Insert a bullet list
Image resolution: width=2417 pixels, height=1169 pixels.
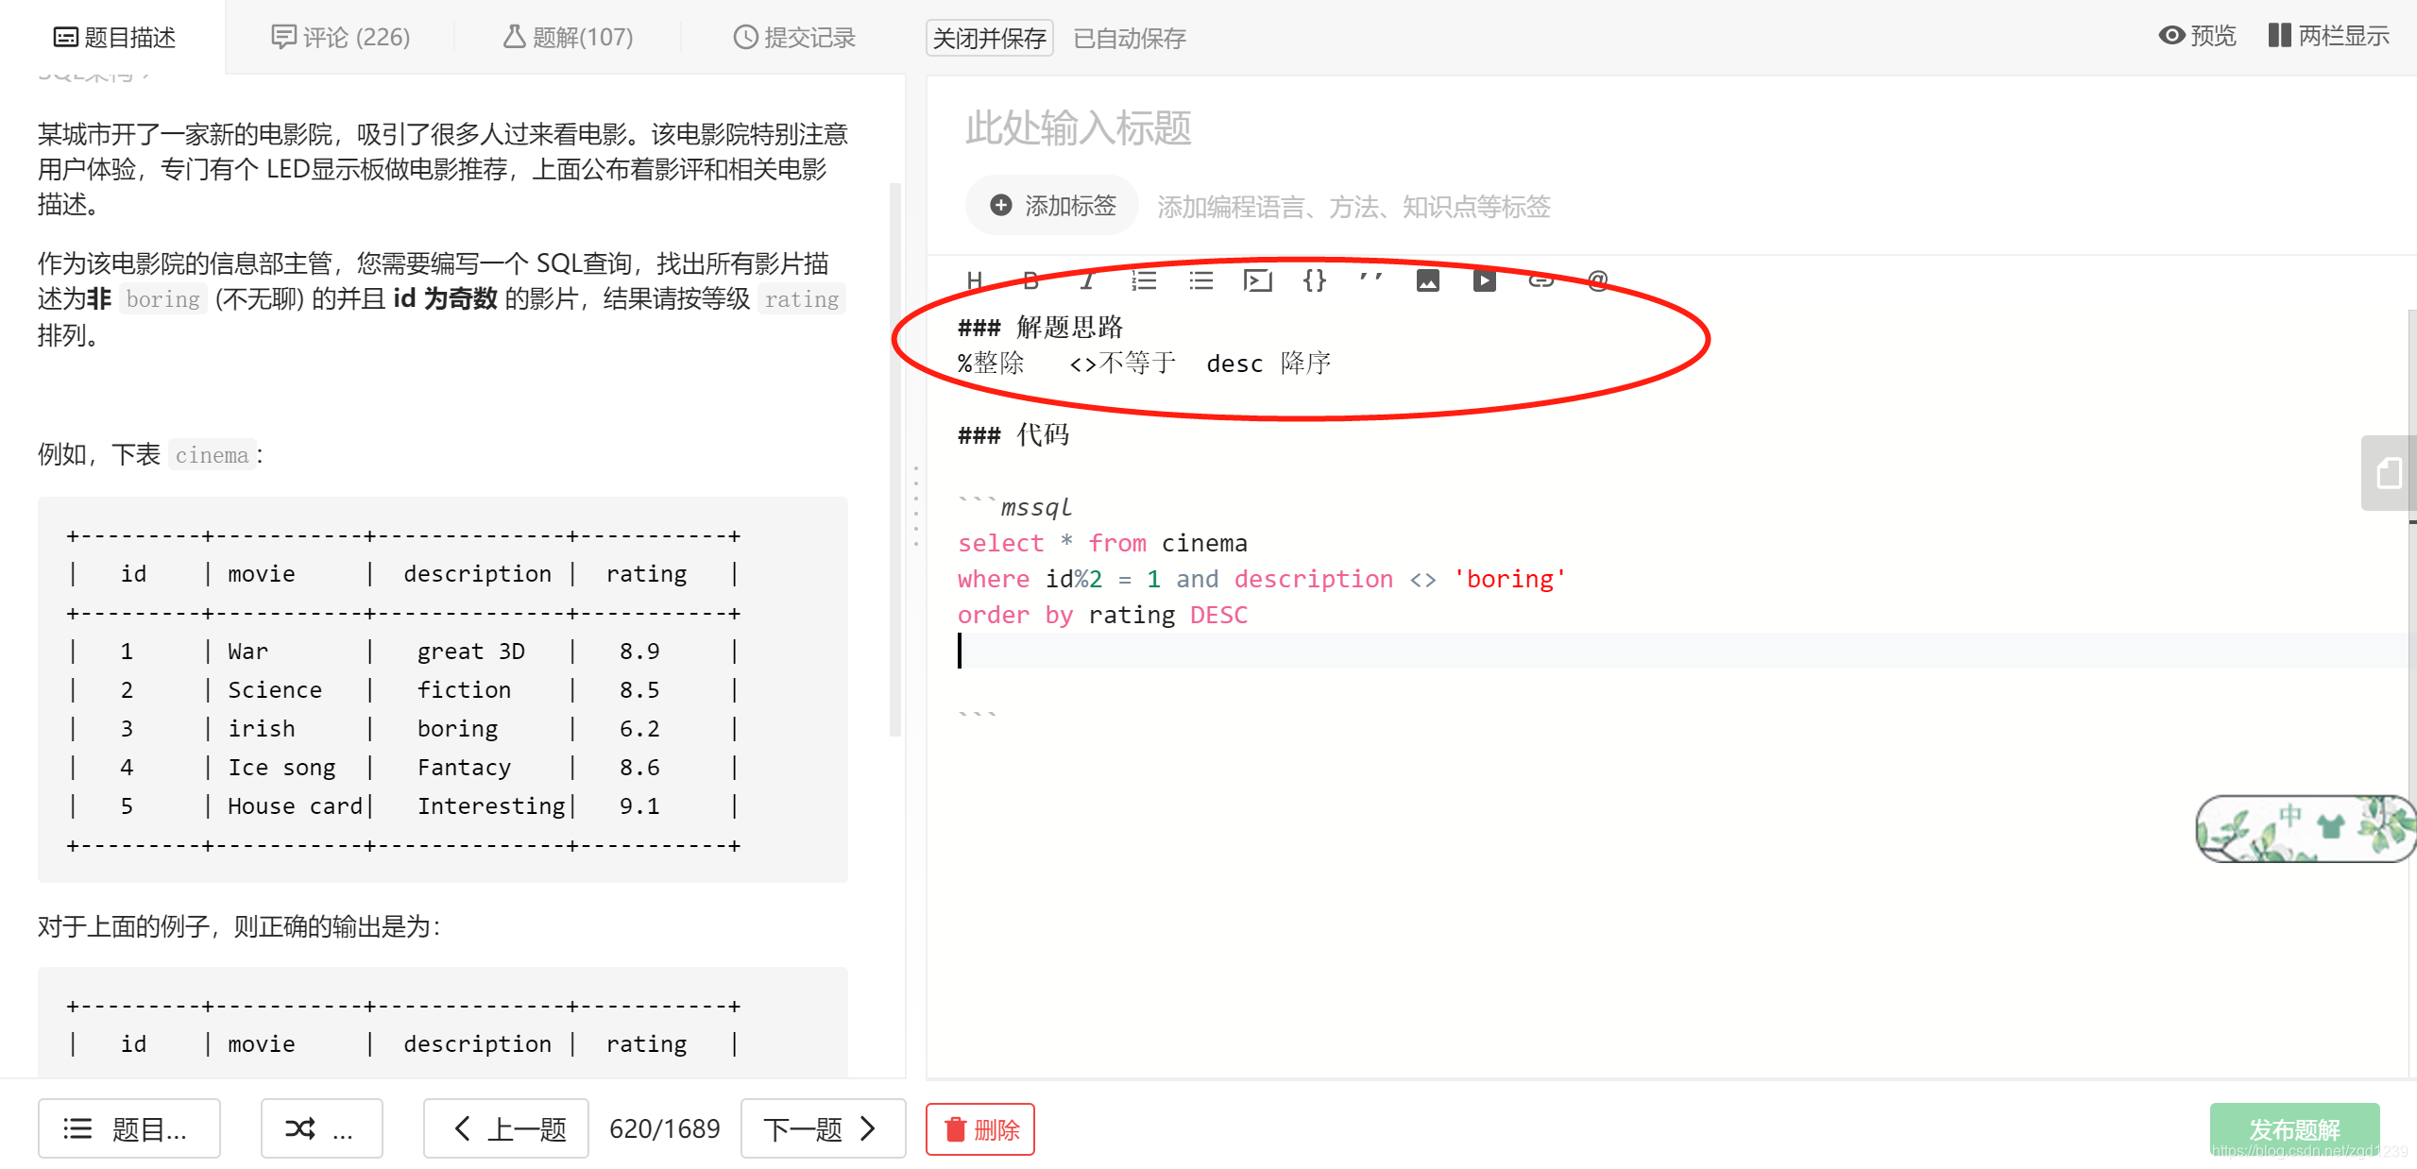click(1200, 280)
